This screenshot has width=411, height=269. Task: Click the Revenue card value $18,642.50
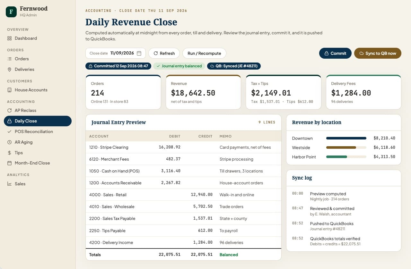193,93
